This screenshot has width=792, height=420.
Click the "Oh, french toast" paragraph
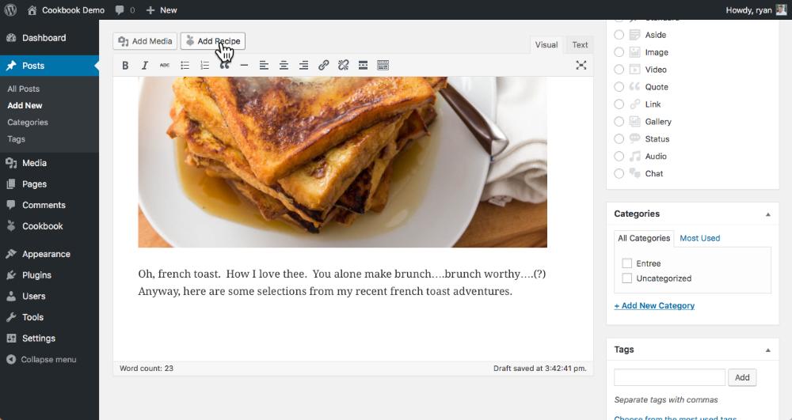click(x=342, y=282)
